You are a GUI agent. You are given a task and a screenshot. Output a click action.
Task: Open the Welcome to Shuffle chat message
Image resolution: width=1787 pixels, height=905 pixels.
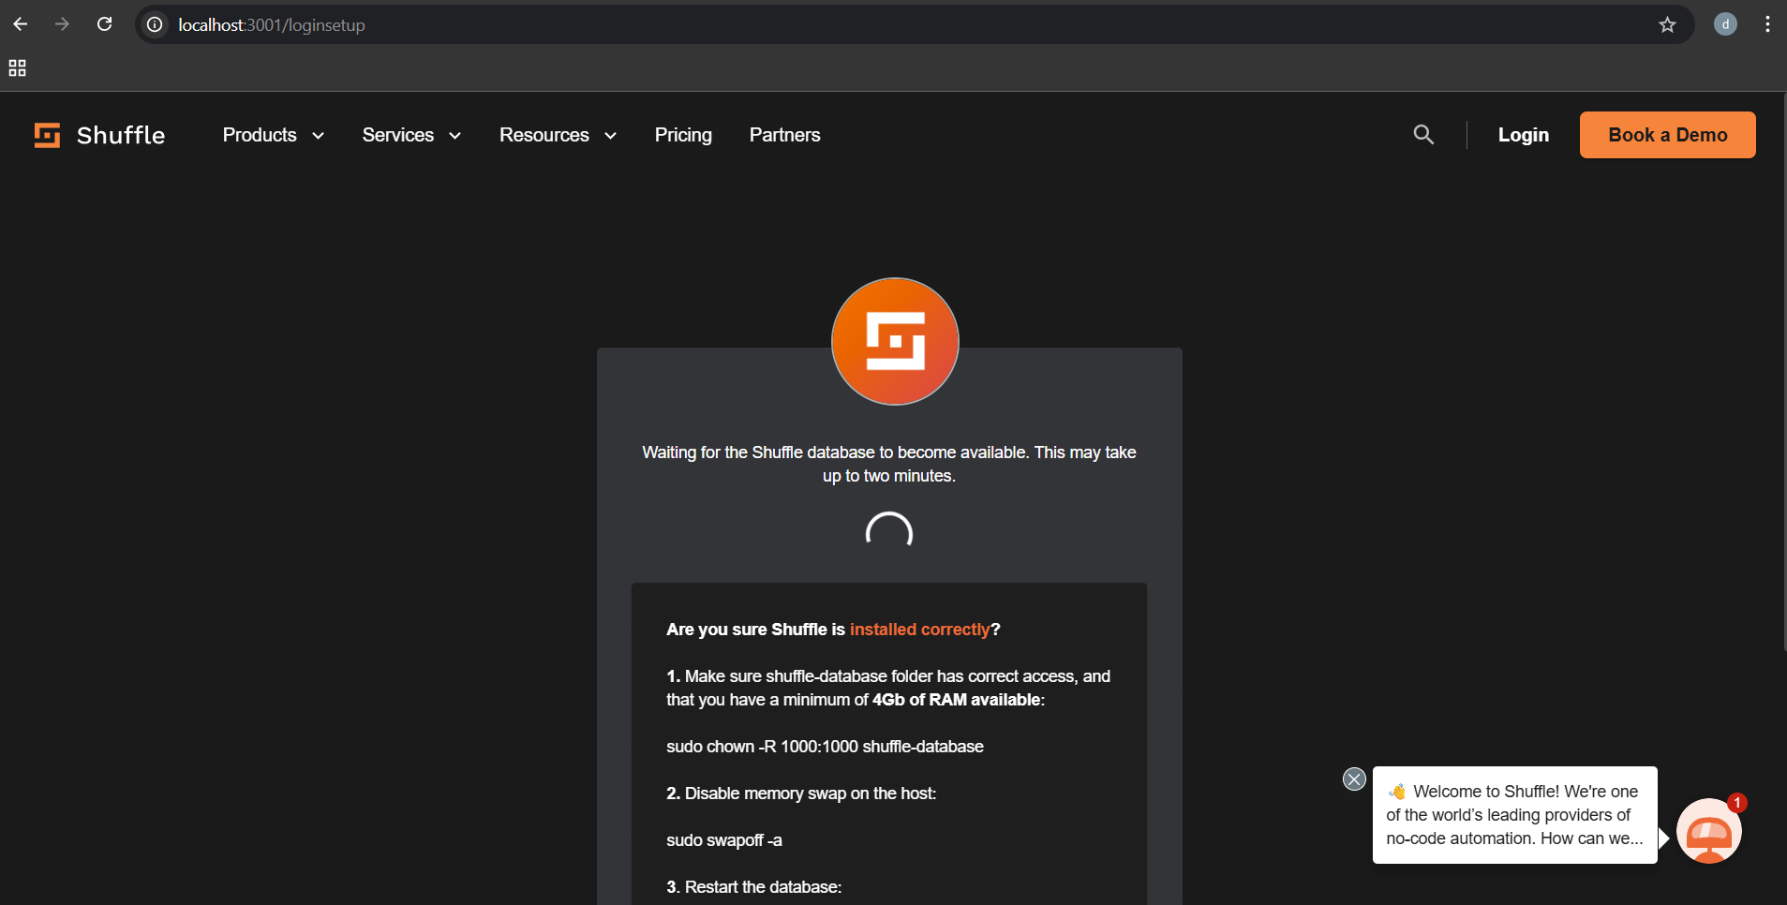click(1514, 815)
